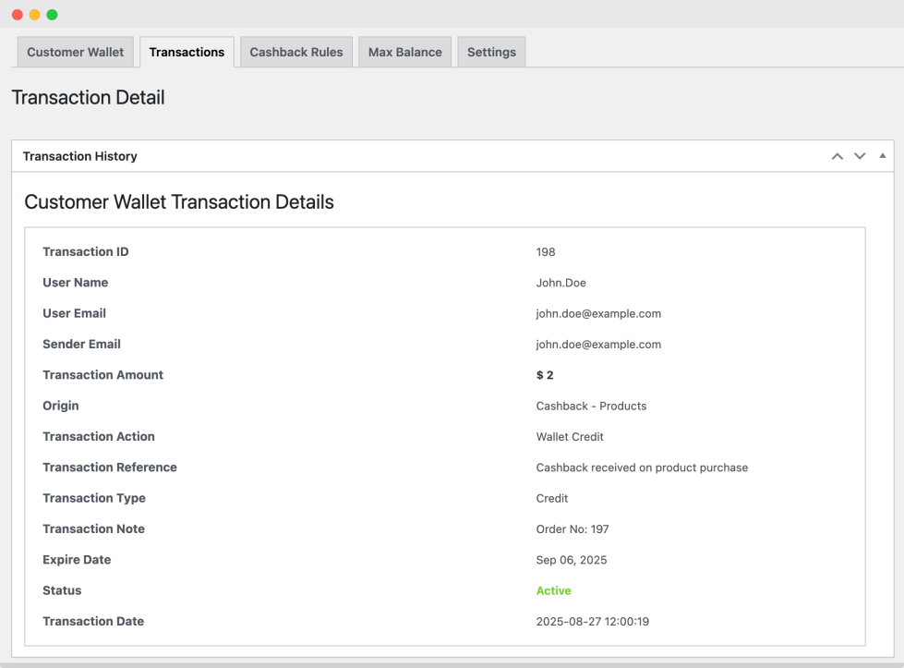The height and width of the screenshot is (668, 904).
Task: Open the Max Balance tab
Action: click(405, 52)
